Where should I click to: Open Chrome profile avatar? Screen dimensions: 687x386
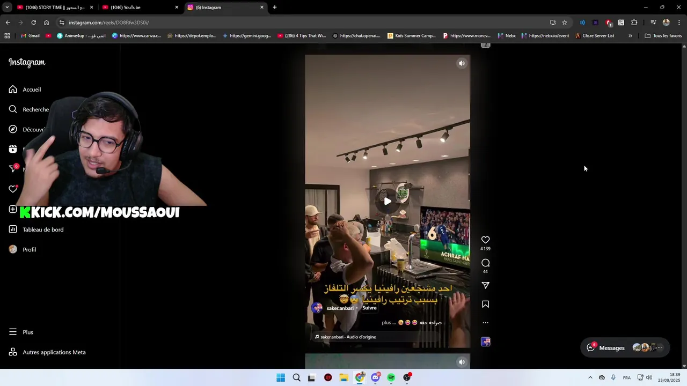666,23
